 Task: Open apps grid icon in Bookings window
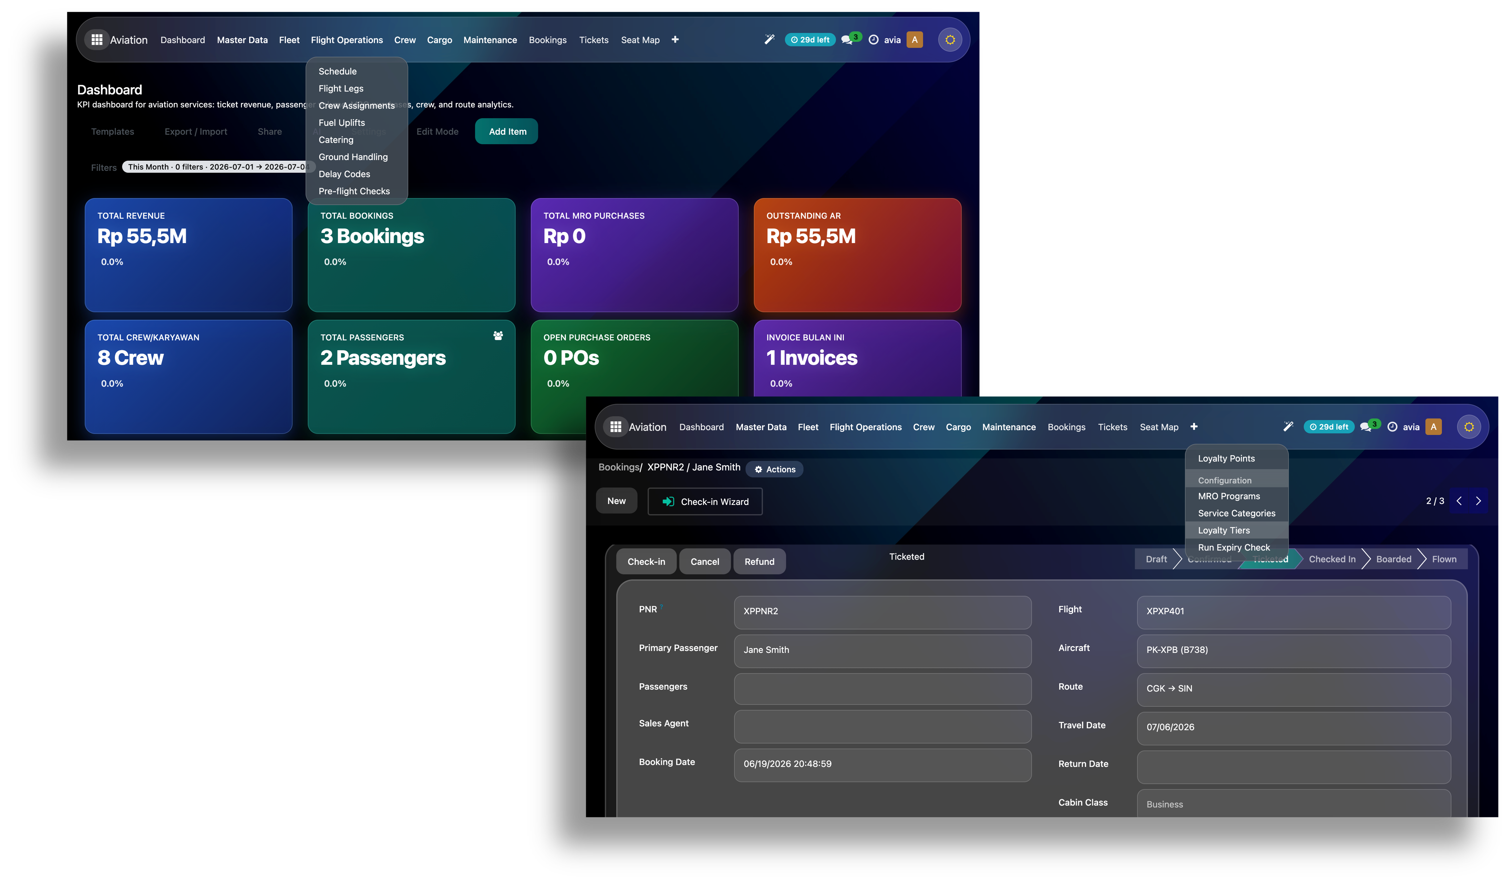615,427
